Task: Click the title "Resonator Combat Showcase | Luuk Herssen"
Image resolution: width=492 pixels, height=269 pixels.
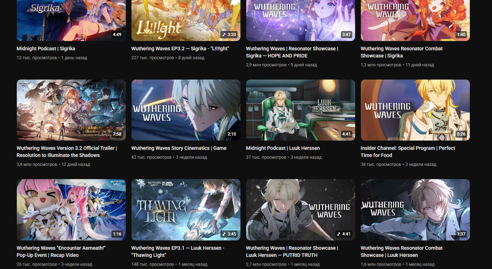Action: [x=402, y=252]
